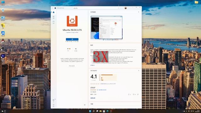Screen dimensions: 201x113
Task: Click the Ubuntu 18.04.5 LTS app logo
Action: tap(72, 21)
